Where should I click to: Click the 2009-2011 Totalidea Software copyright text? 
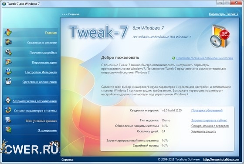pos(179,160)
